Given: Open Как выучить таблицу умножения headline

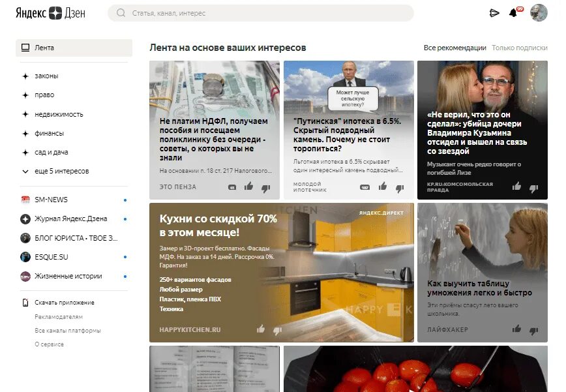Looking at the screenshot, I should pos(479,288).
